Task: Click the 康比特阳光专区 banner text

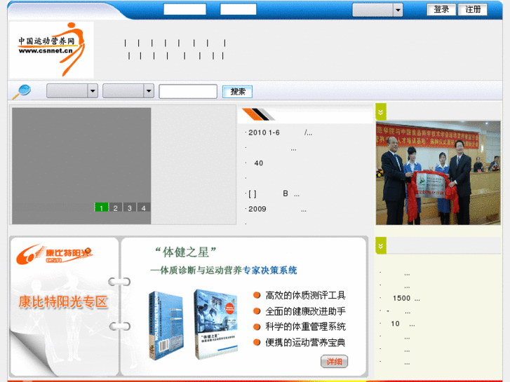Action: (62, 301)
